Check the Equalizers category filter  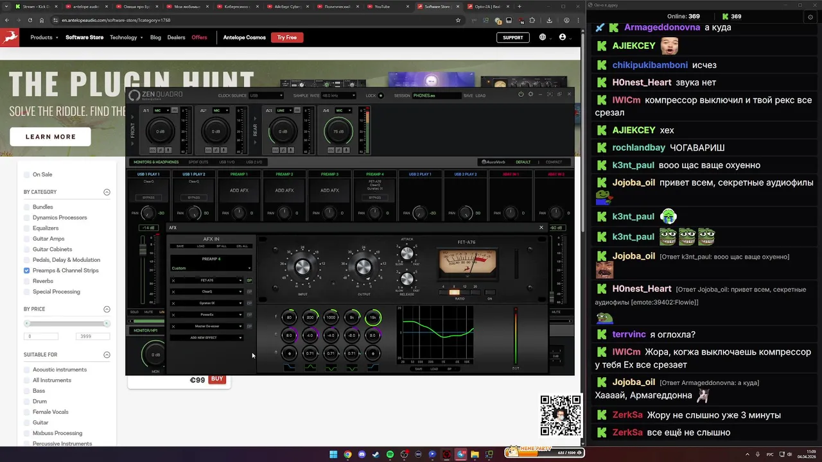point(27,228)
